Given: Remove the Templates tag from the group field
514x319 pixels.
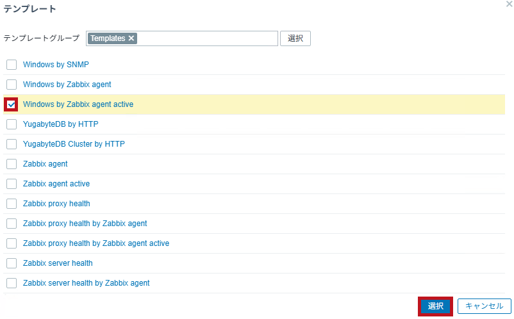Looking at the screenshot, I should (x=131, y=38).
